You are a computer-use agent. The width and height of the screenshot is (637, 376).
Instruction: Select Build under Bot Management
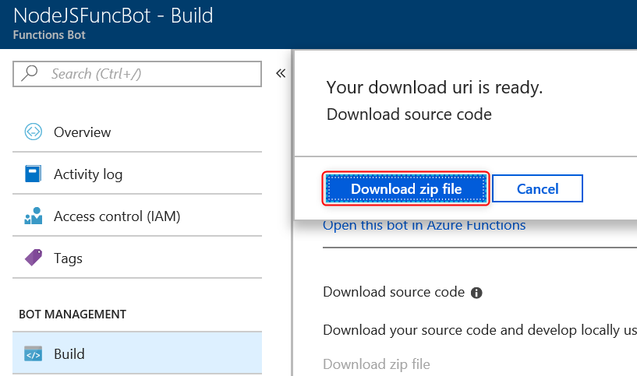(x=69, y=354)
